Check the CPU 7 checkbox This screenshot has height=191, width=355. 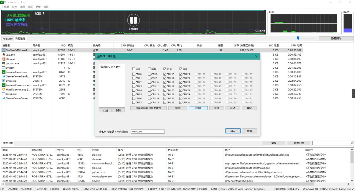click(x=134, y=102)
